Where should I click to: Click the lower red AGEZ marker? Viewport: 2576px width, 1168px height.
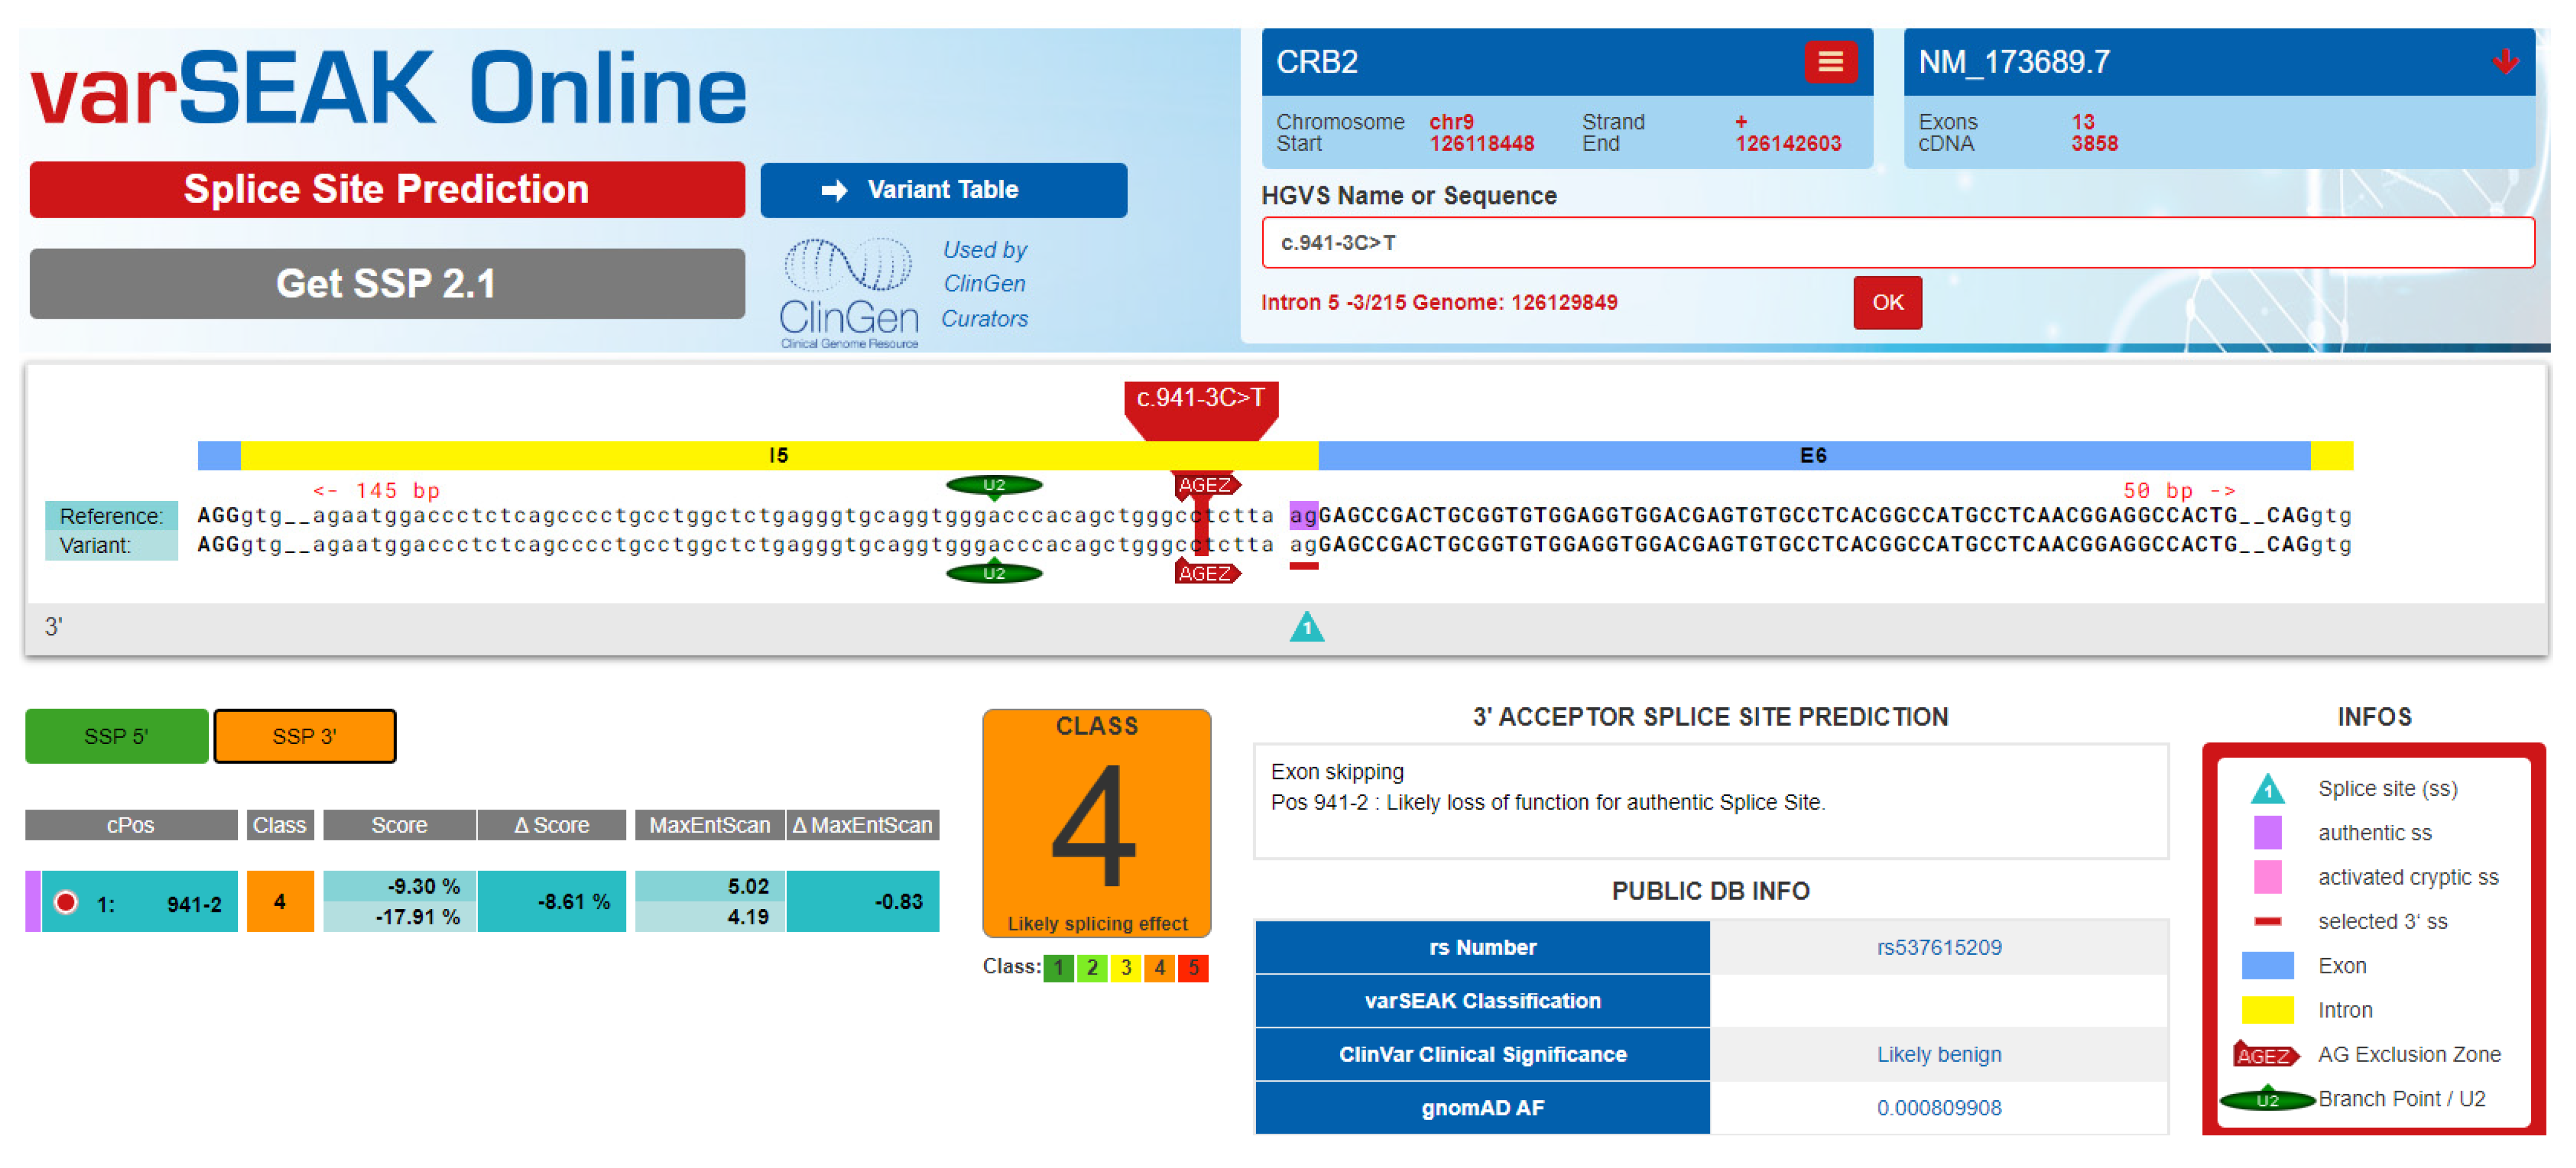[x=1206, y=573]
